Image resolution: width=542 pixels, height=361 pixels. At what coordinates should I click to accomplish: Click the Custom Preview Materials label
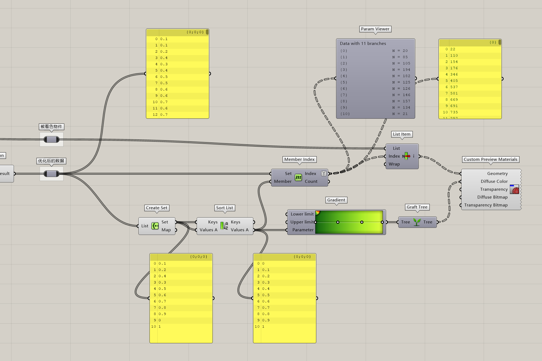coord(490,159)
